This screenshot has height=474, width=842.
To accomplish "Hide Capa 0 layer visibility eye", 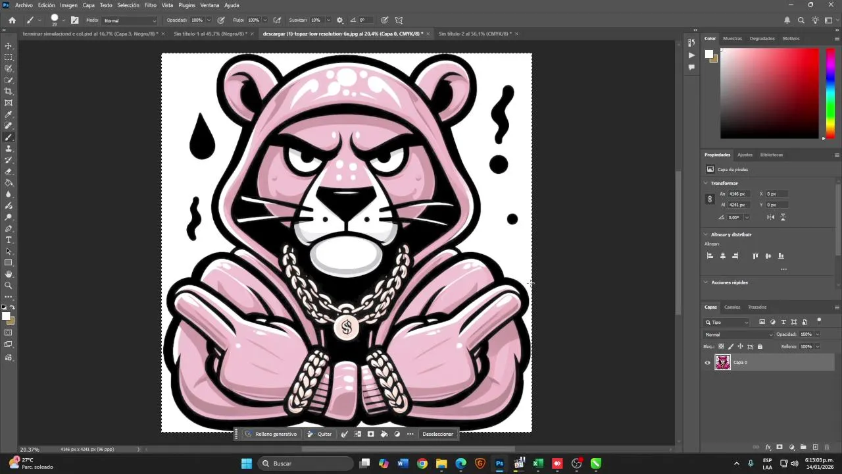I will click(x=708, y=362).
